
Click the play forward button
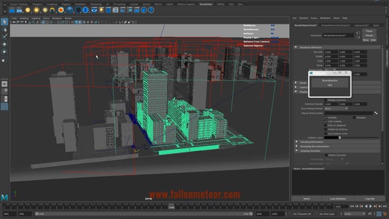pos(371,206)
